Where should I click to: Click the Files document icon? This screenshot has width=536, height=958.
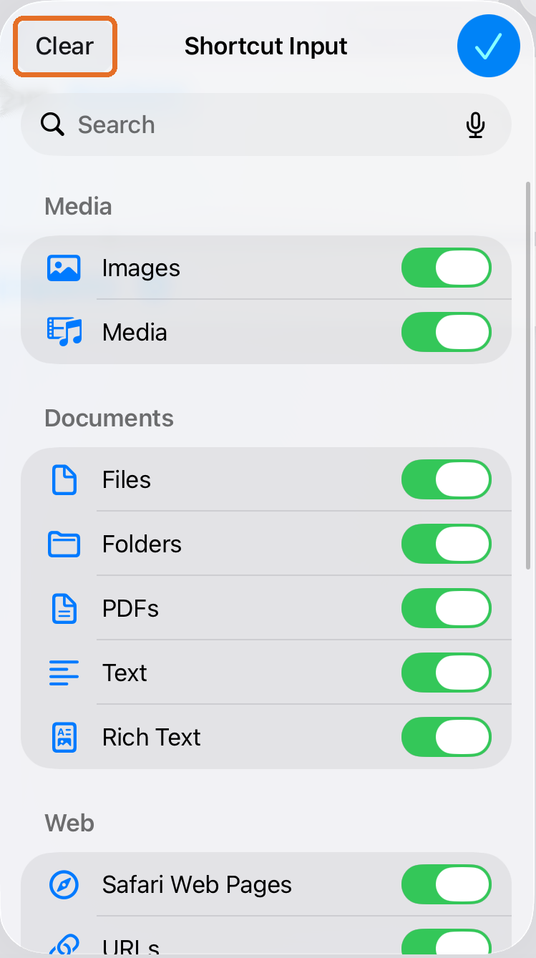(64, 479)
